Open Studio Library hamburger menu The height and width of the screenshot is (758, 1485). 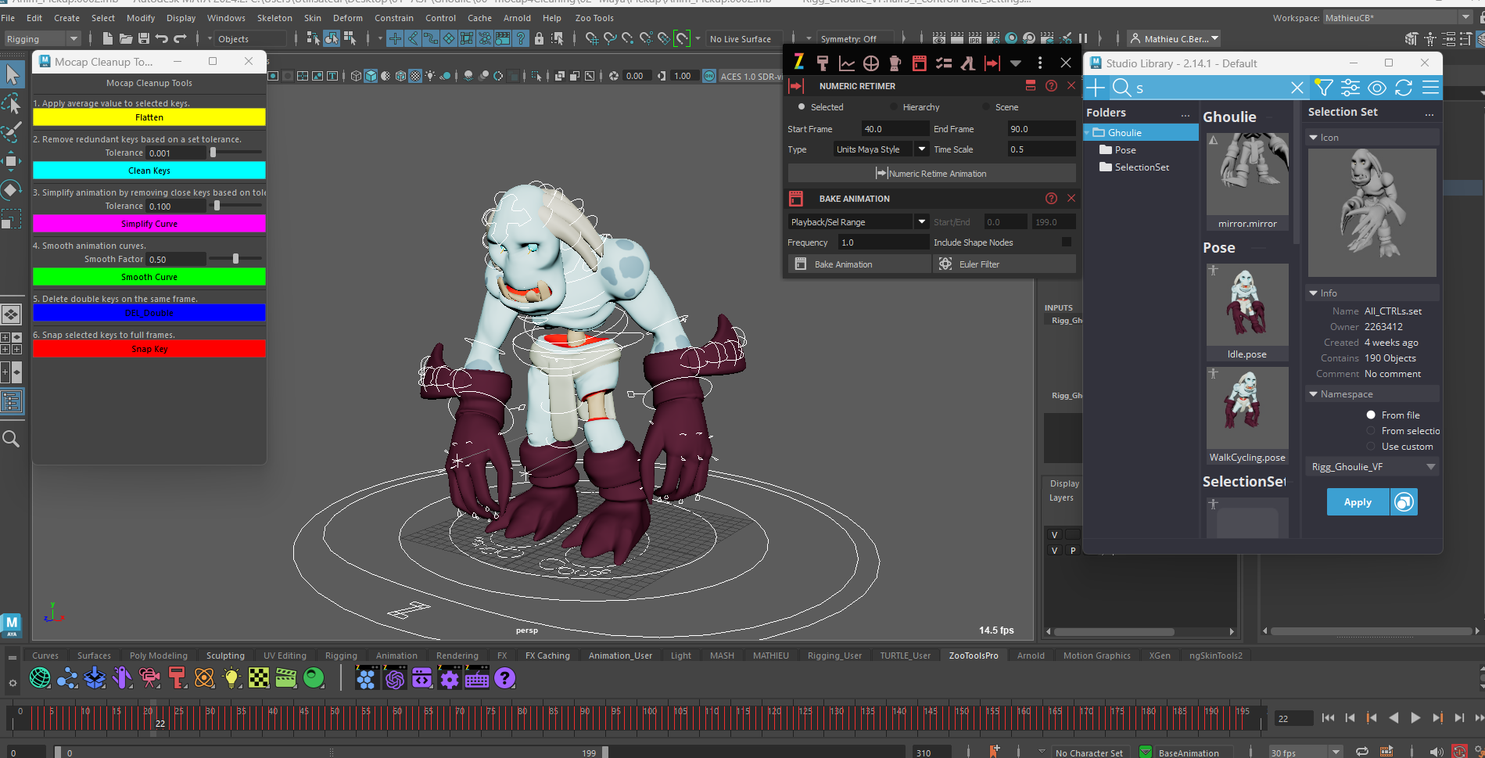(1430, 88)
